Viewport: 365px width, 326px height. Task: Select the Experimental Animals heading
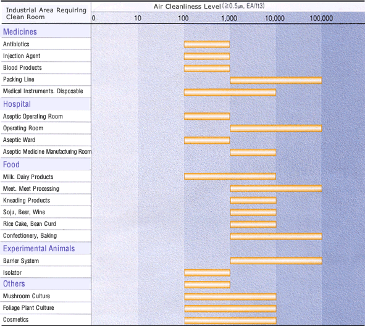(39, 249)
